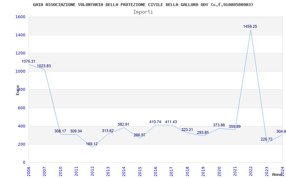Click the x-axis year 2010
The image size is (286, 178).
click(x=60, y=171)
